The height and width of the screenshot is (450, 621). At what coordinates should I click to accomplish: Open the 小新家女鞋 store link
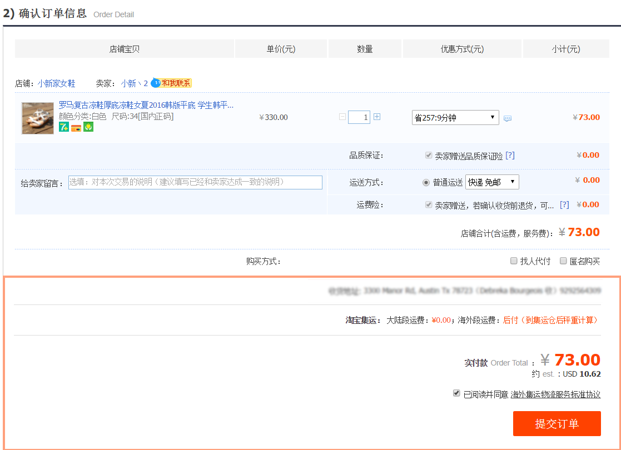coord(56,84)
